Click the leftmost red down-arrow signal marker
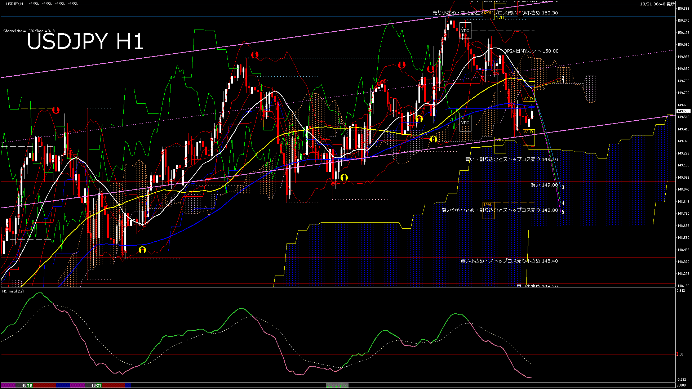Screen dimensions: 692x389 56,110
